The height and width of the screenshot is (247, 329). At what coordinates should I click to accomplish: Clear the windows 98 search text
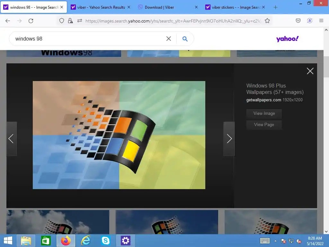click(168, 39)
